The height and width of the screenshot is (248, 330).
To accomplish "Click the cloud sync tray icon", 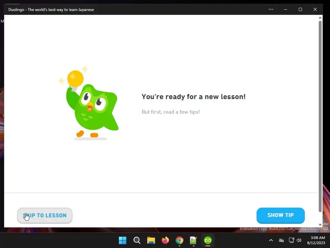I will click(281, 240).
